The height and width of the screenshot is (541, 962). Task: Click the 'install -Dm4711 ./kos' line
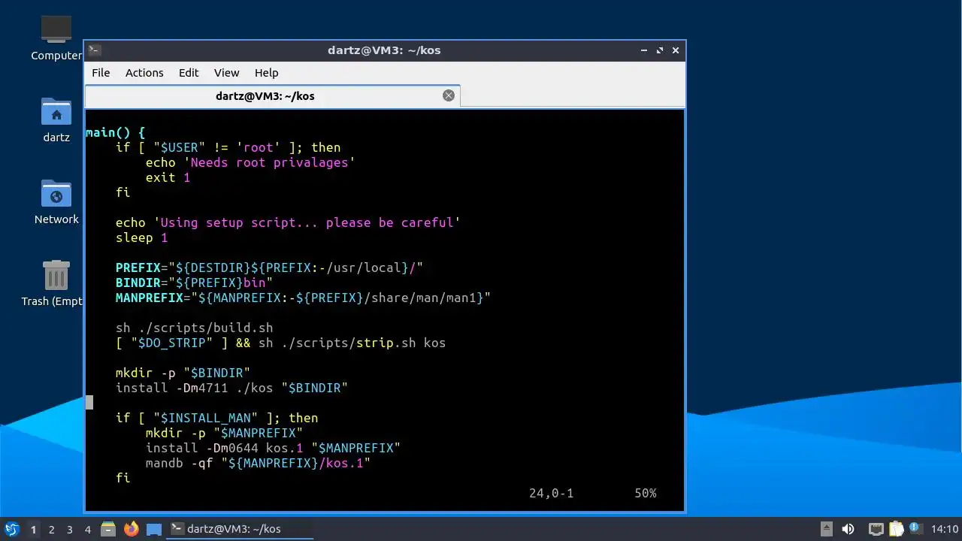pos(232,388)
